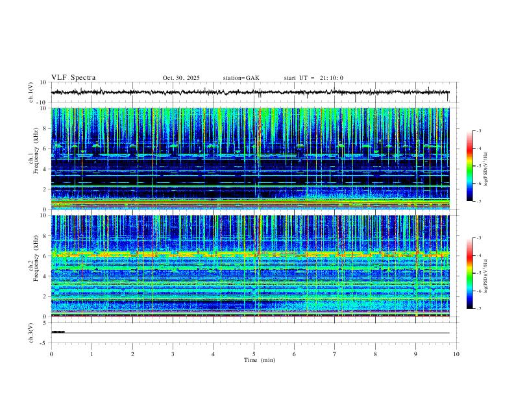Image resolution: width=514 pixels, height=397 pixels.
Task: Click the '6' frequency tick on ch.1 spectrogram
Action: pyautogui.click(x=45, y=149)
